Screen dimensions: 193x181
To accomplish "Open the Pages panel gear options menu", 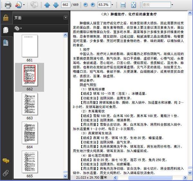I will (x=18, y=28).
